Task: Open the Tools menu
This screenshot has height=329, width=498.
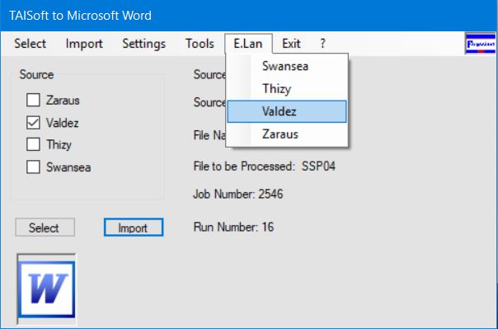Action: (200, 44)
